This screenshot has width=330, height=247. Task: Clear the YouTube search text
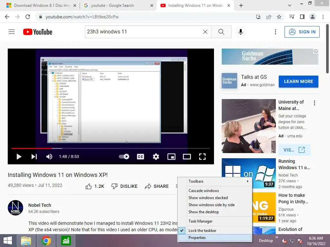click(x=205, y=32)
